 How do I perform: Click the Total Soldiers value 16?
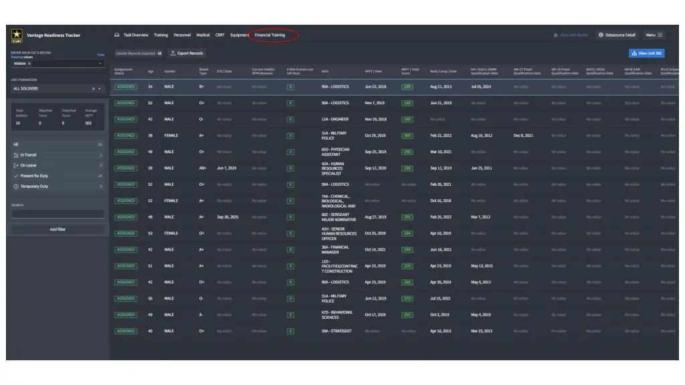tap(18, 123)
